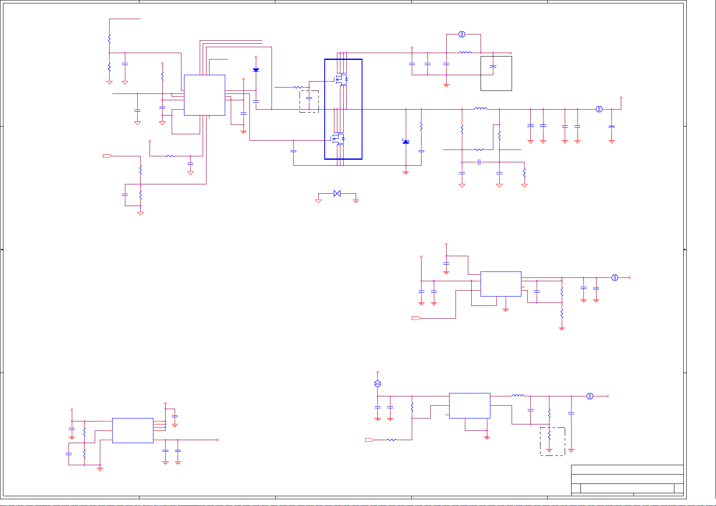Click the earth ground symbol below the Schottky diode

click(406, 172)
